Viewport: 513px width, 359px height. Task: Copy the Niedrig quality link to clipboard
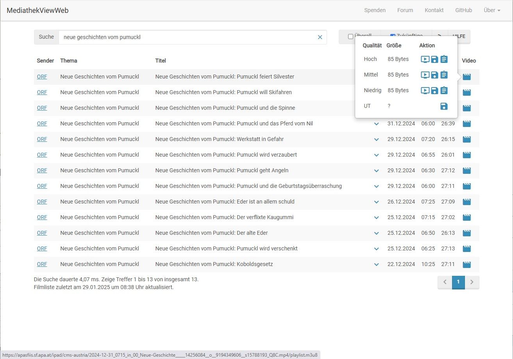coord(444,91)
